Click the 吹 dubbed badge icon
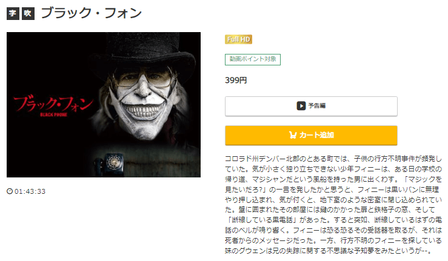 tap(28, 13)
